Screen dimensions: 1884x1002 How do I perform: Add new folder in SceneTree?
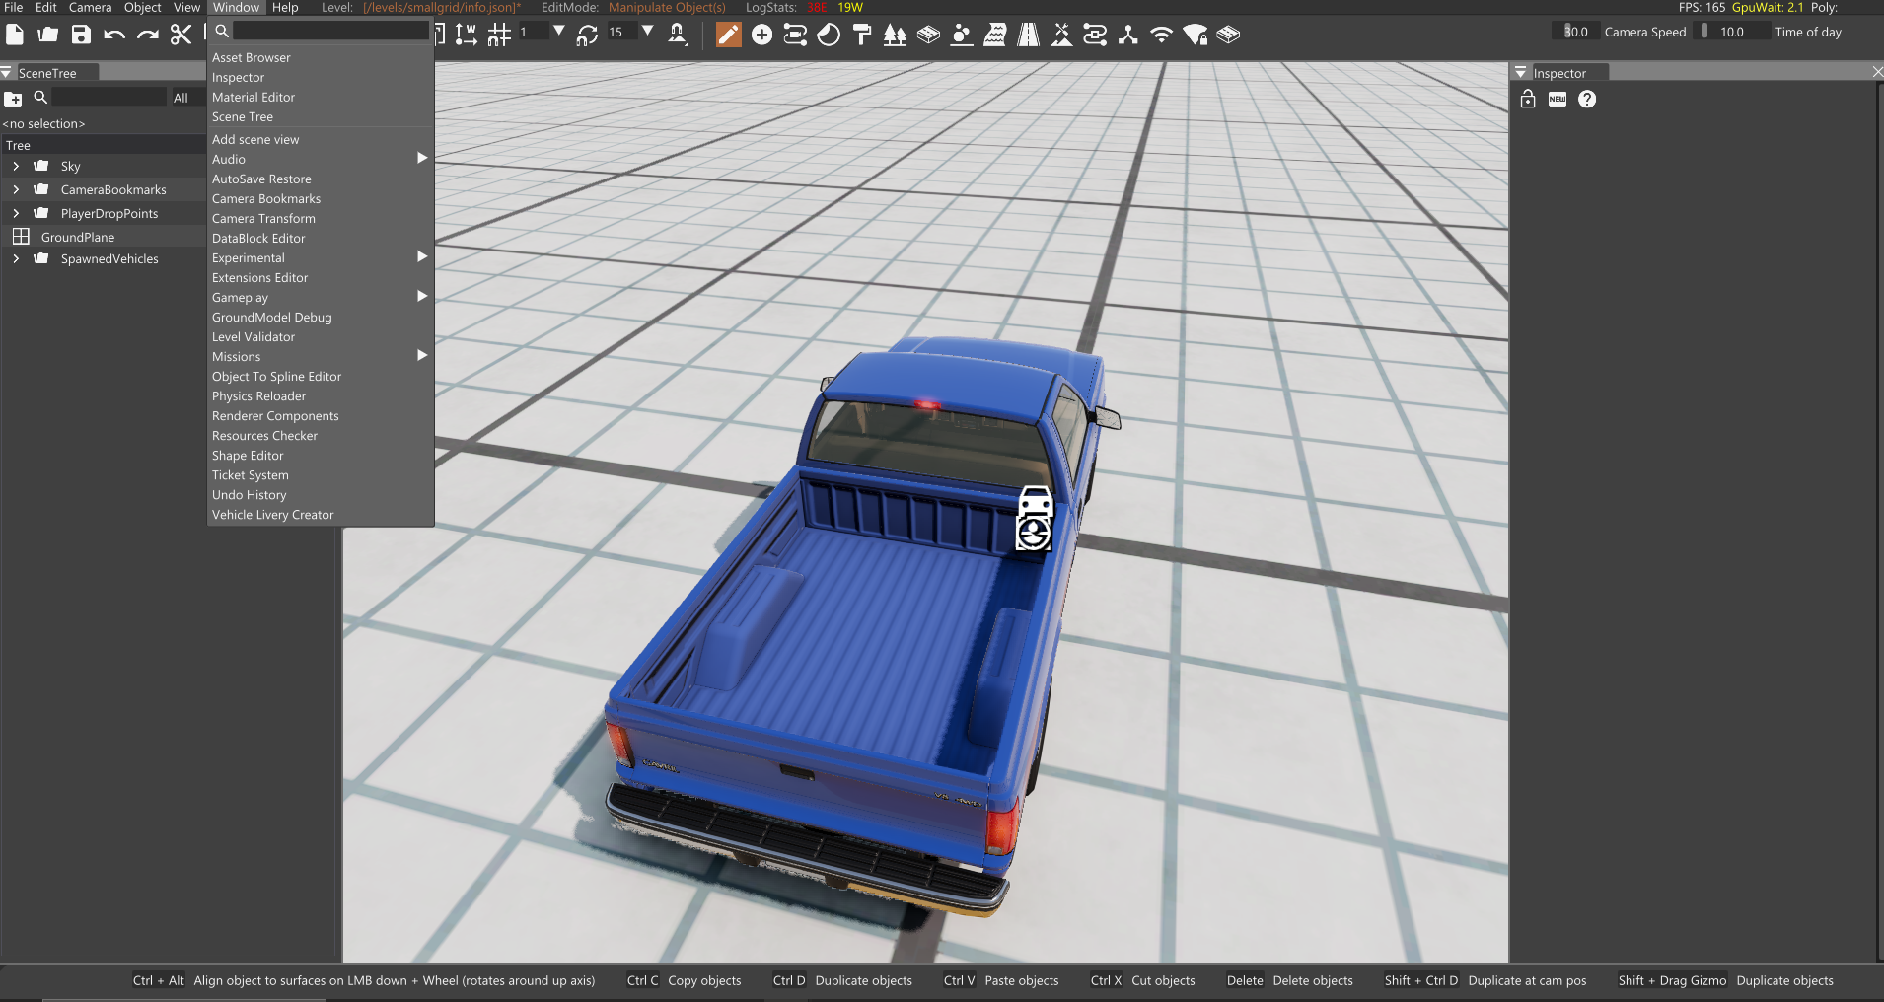pyautogui.click(x=13, y=98)
